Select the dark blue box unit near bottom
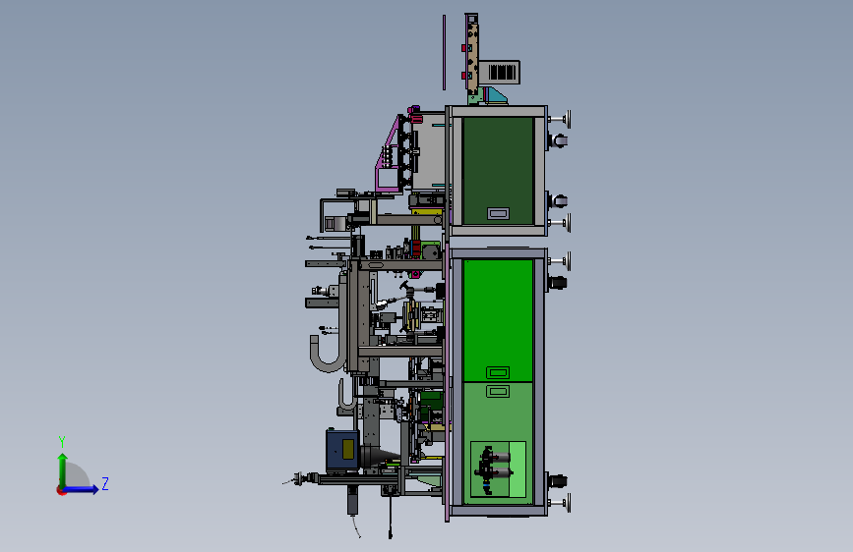 point(342,450)
